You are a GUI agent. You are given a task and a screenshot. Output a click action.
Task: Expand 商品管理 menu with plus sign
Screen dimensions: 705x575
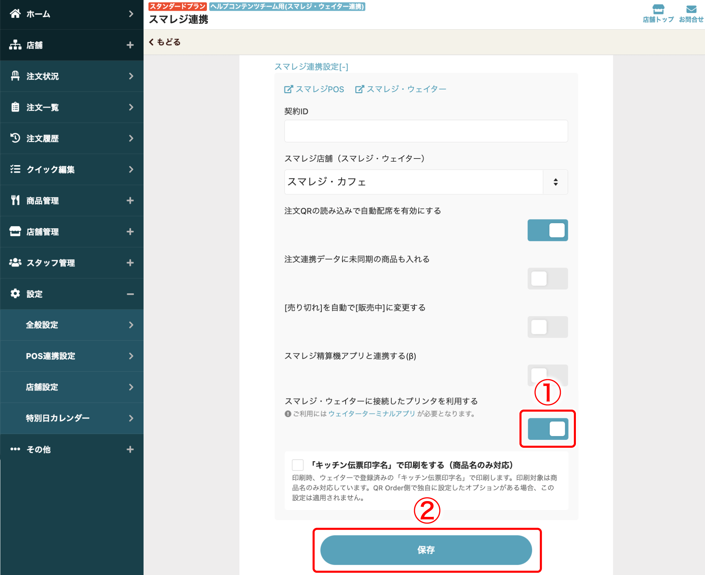[130, 200]
